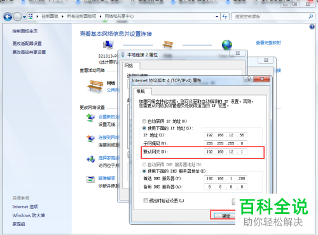Select 控制面板 breadcrumb in address bar
Image resolution: width=318 pixels, height=235 pixels.
pos(50,17)
